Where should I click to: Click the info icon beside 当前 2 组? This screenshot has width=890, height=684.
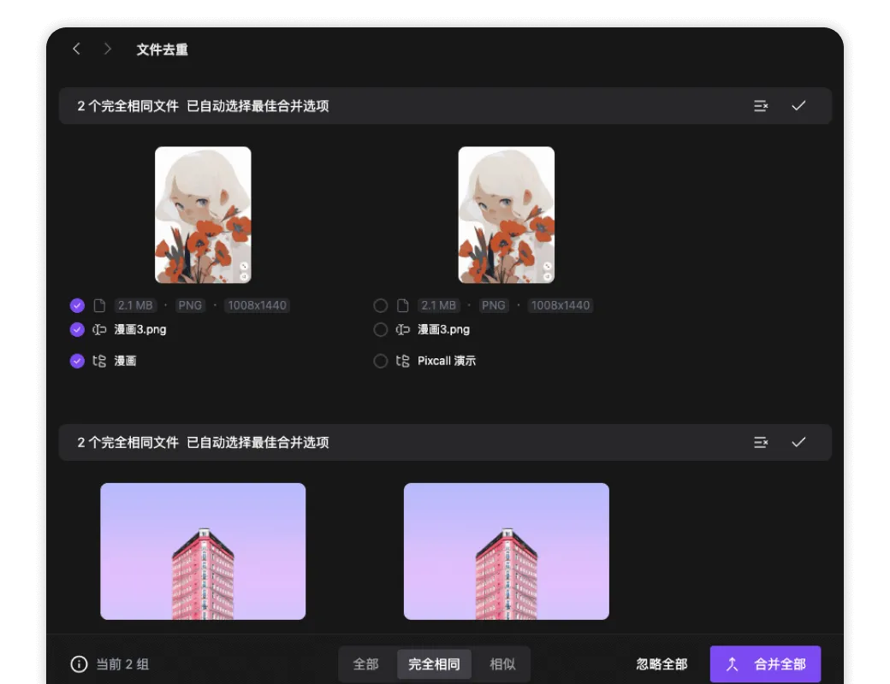coord(79,664)
